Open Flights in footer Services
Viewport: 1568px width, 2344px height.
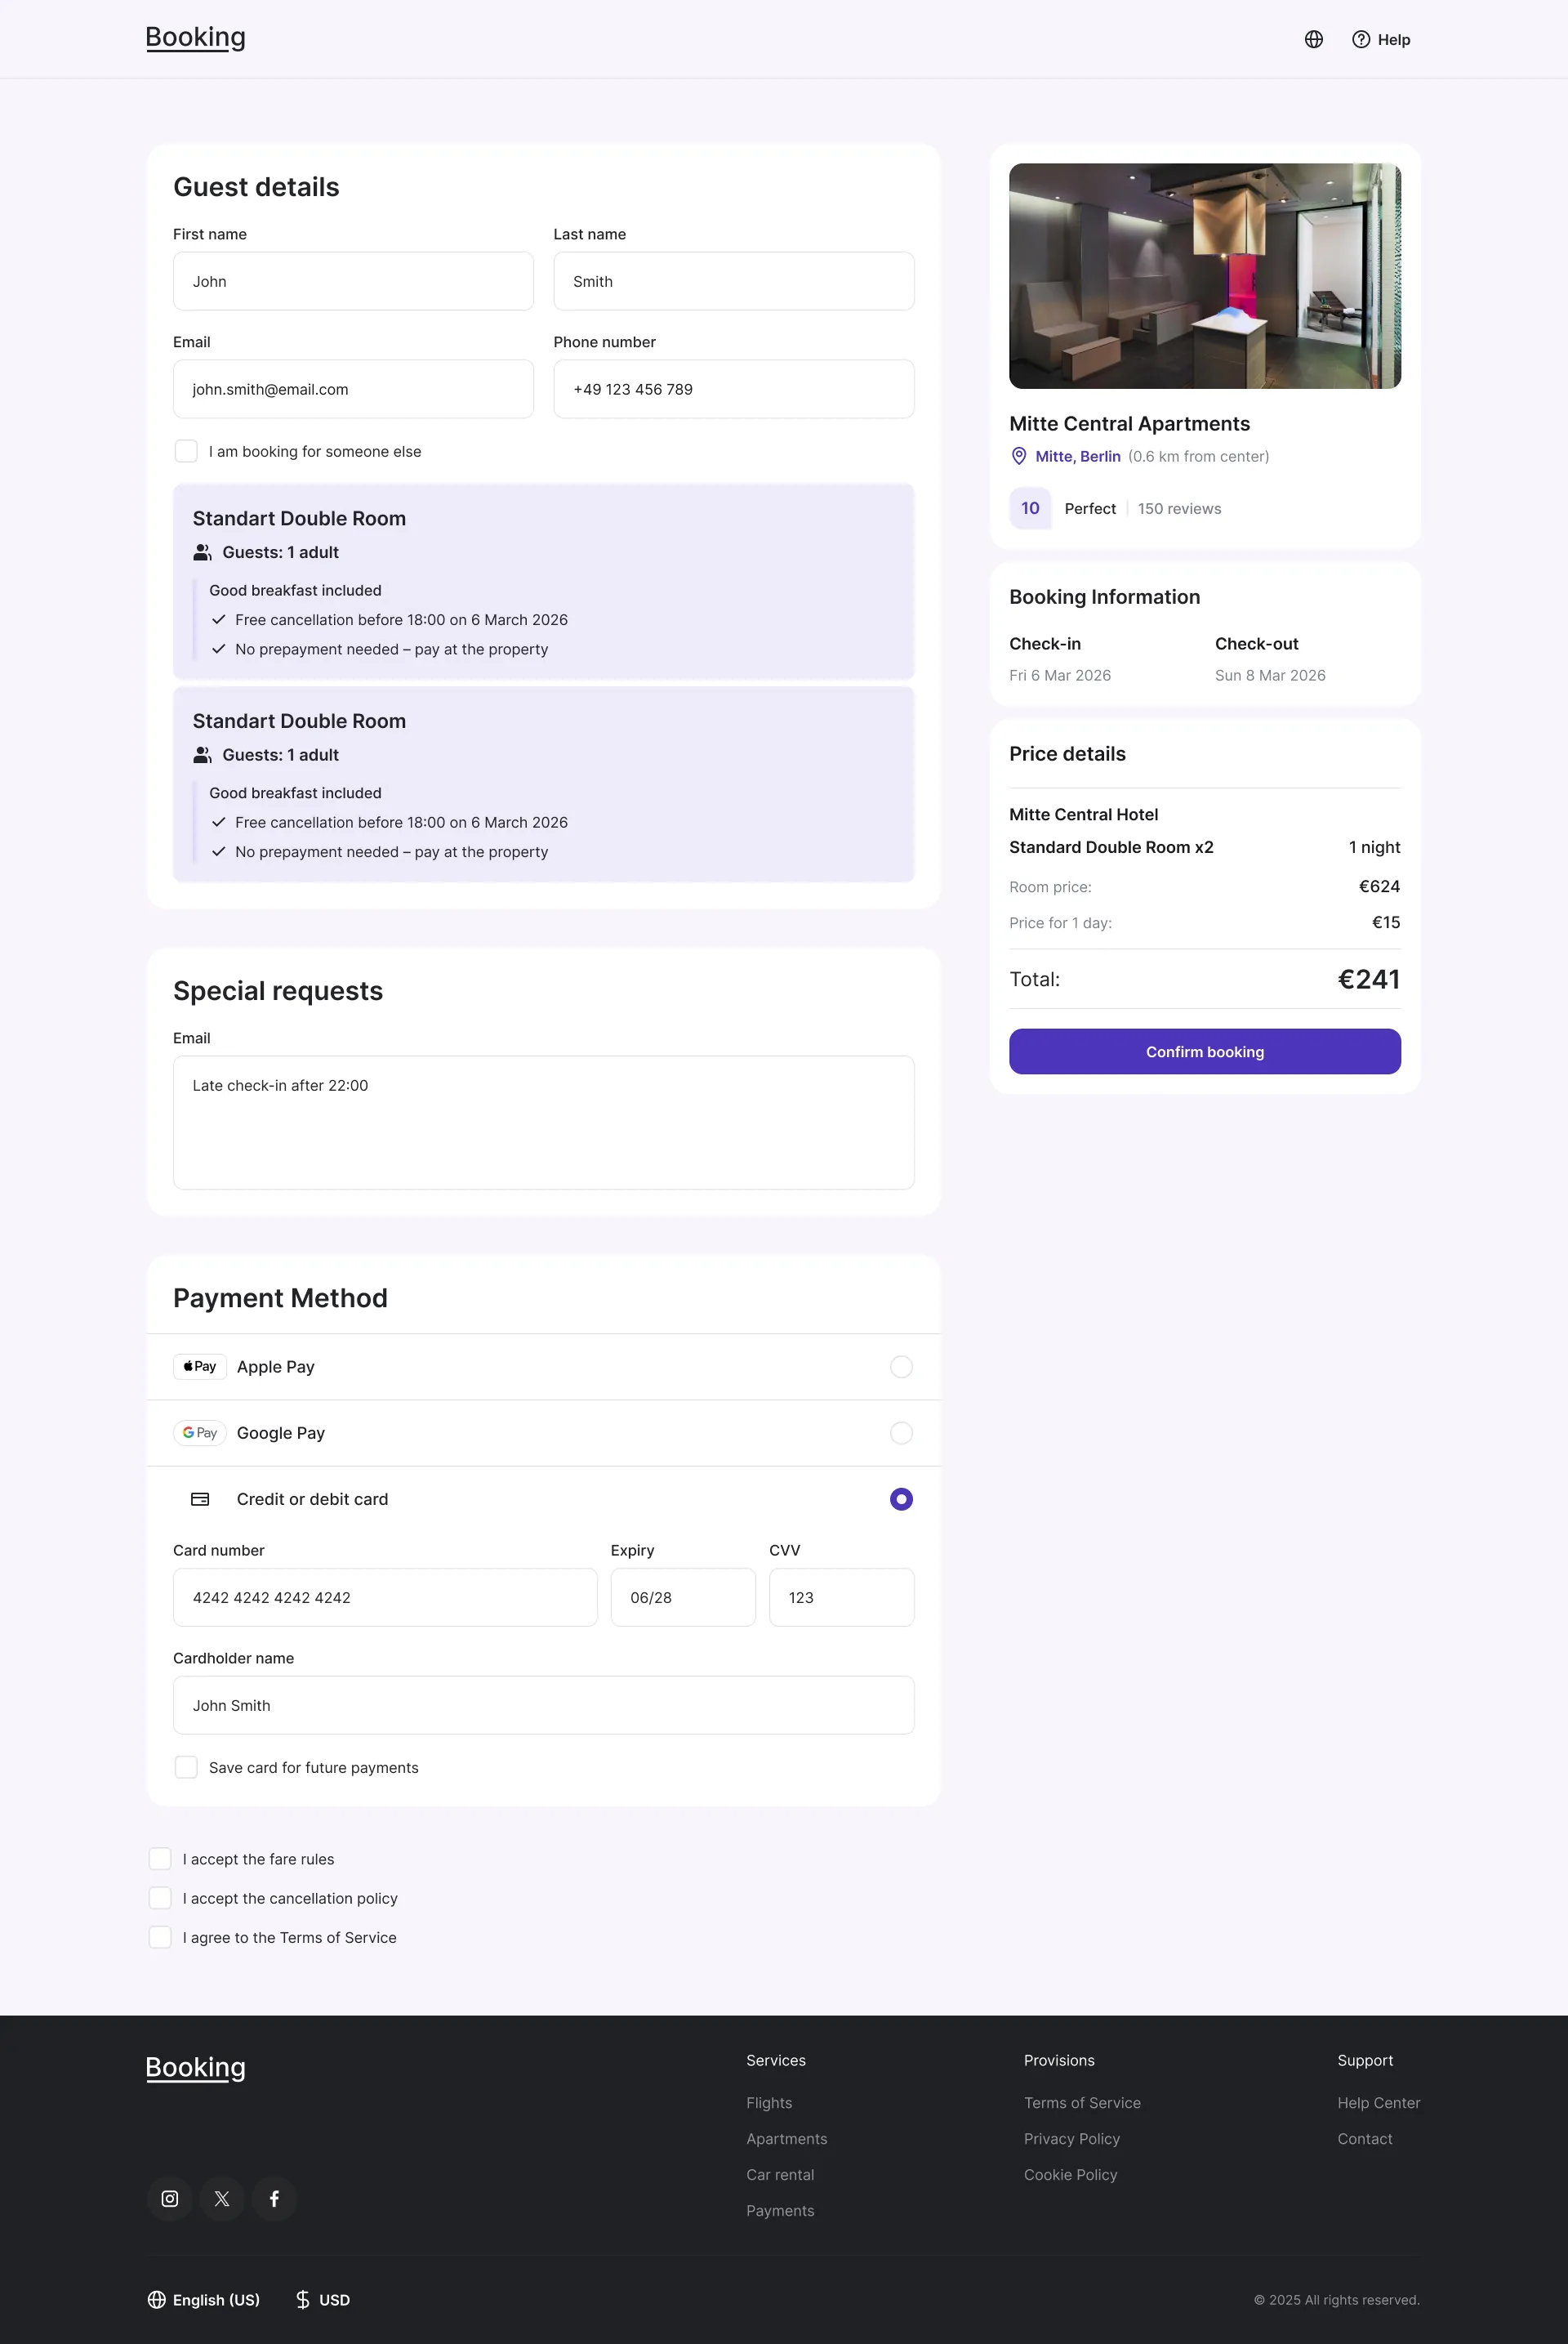(769, 2103)
